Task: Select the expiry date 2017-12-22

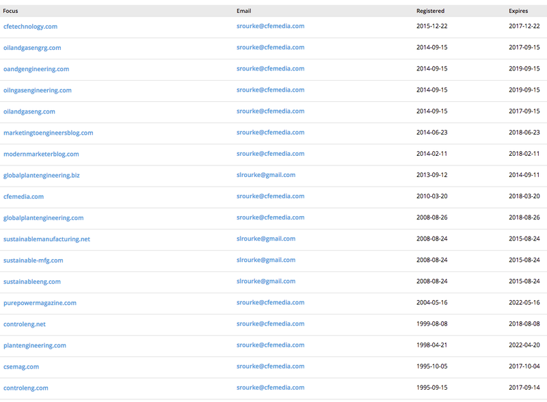Action: tap(524, 26)
